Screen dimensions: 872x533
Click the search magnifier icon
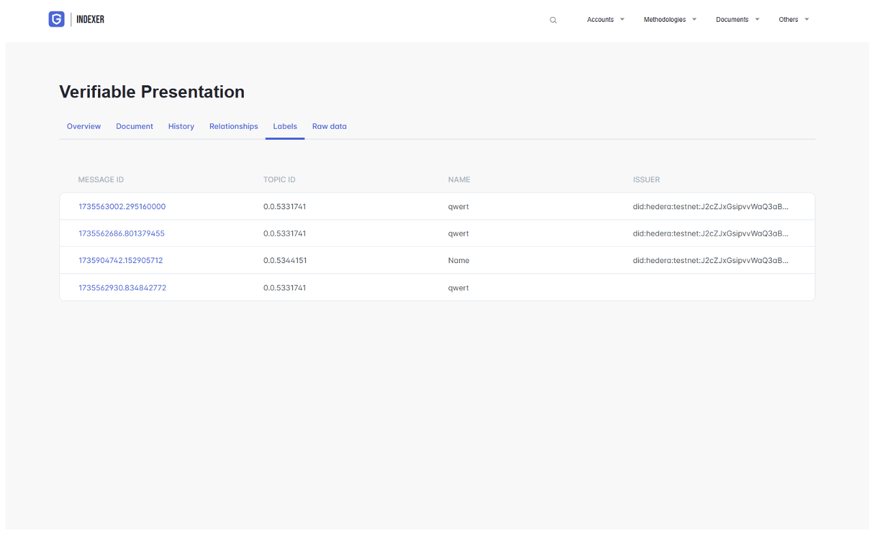tap(553, 20)
